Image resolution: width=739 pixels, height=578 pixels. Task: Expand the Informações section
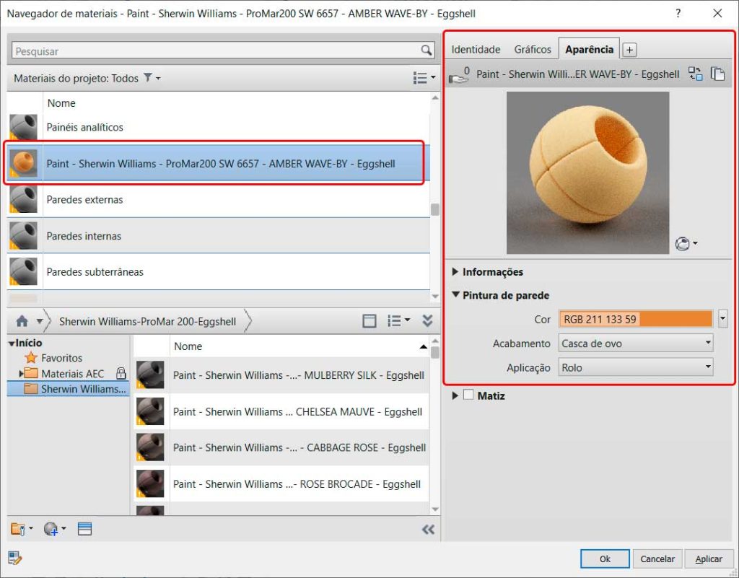(x=455, y=272)
